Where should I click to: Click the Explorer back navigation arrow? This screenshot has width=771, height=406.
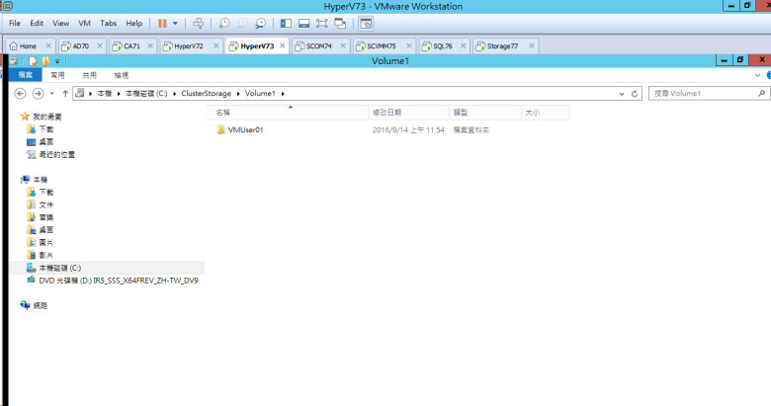(x=22, y=93)
